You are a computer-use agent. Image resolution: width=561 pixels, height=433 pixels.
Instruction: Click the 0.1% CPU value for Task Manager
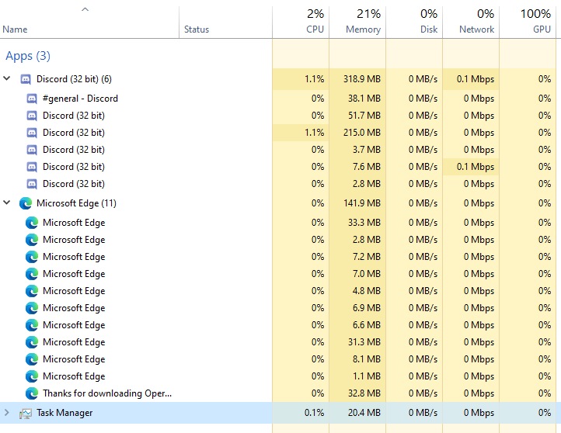tap(314, 413)
